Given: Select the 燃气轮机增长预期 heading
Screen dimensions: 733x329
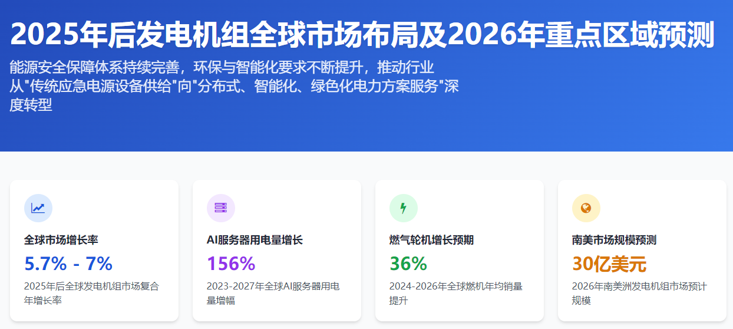Looking at the screenshot, I should click(431, 240).
